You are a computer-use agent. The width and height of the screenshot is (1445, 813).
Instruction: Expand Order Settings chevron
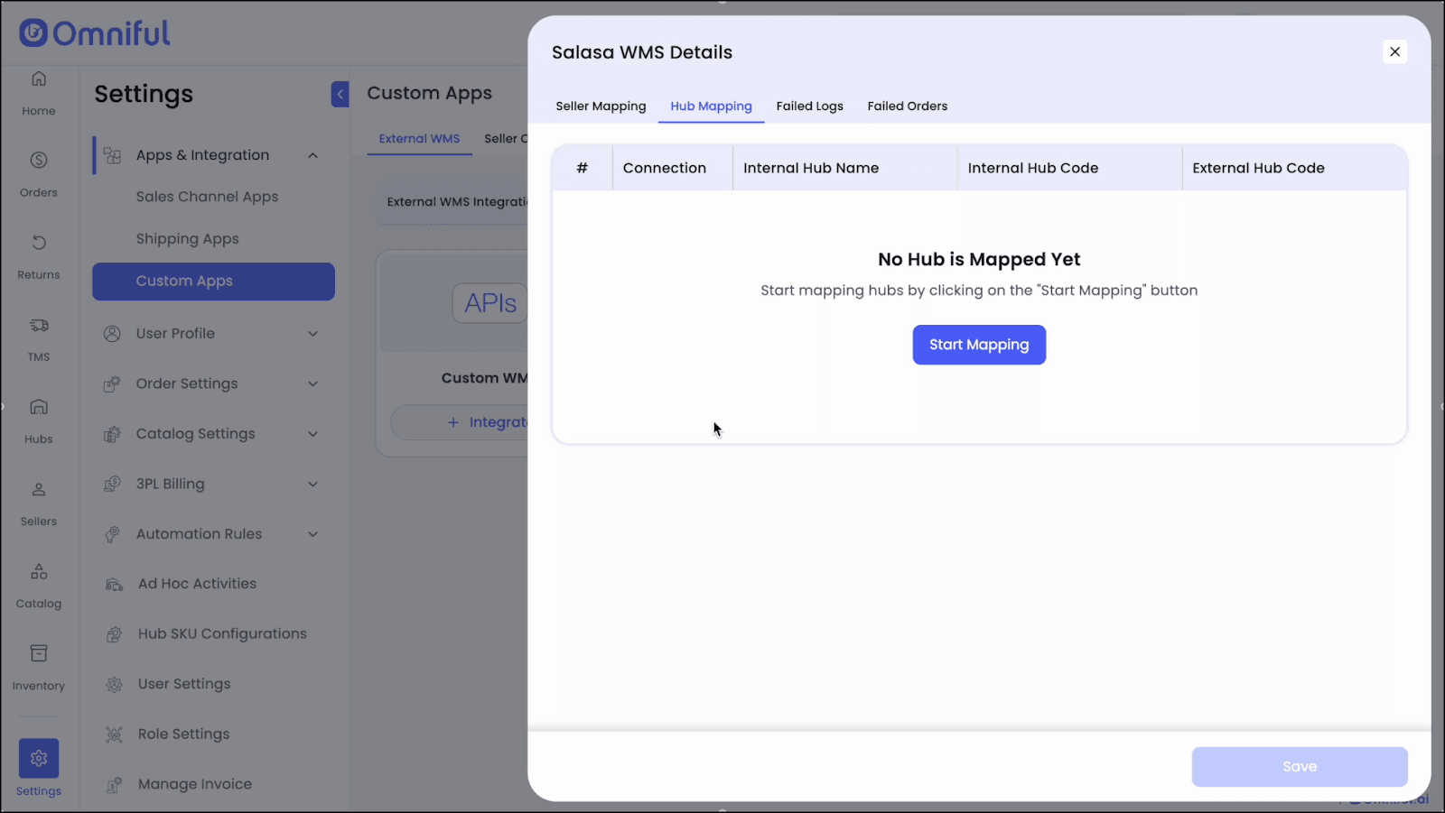[312, 384]
